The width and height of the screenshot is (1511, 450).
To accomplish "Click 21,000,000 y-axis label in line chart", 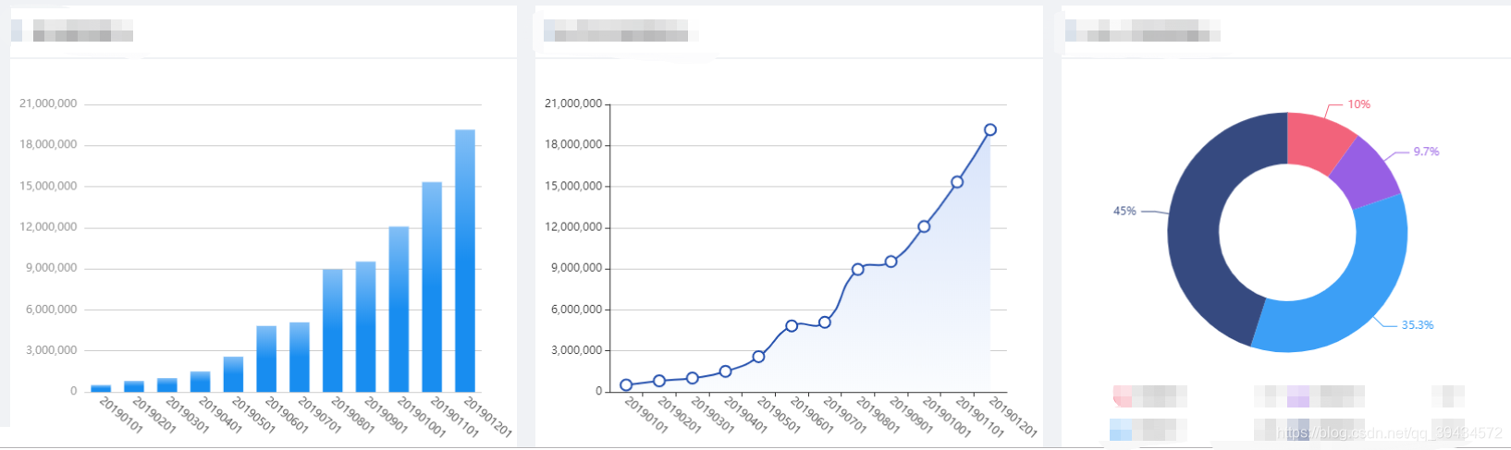I will (x=573, y=103).
